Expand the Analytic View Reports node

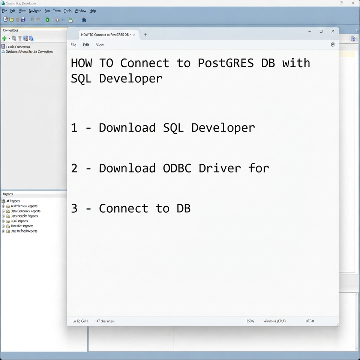coord(3,206)
